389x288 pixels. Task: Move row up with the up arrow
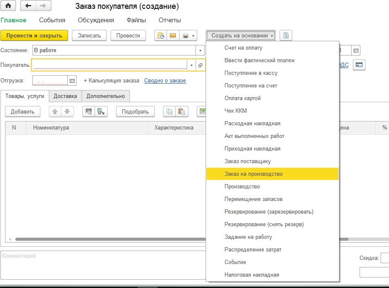point(55,111)
